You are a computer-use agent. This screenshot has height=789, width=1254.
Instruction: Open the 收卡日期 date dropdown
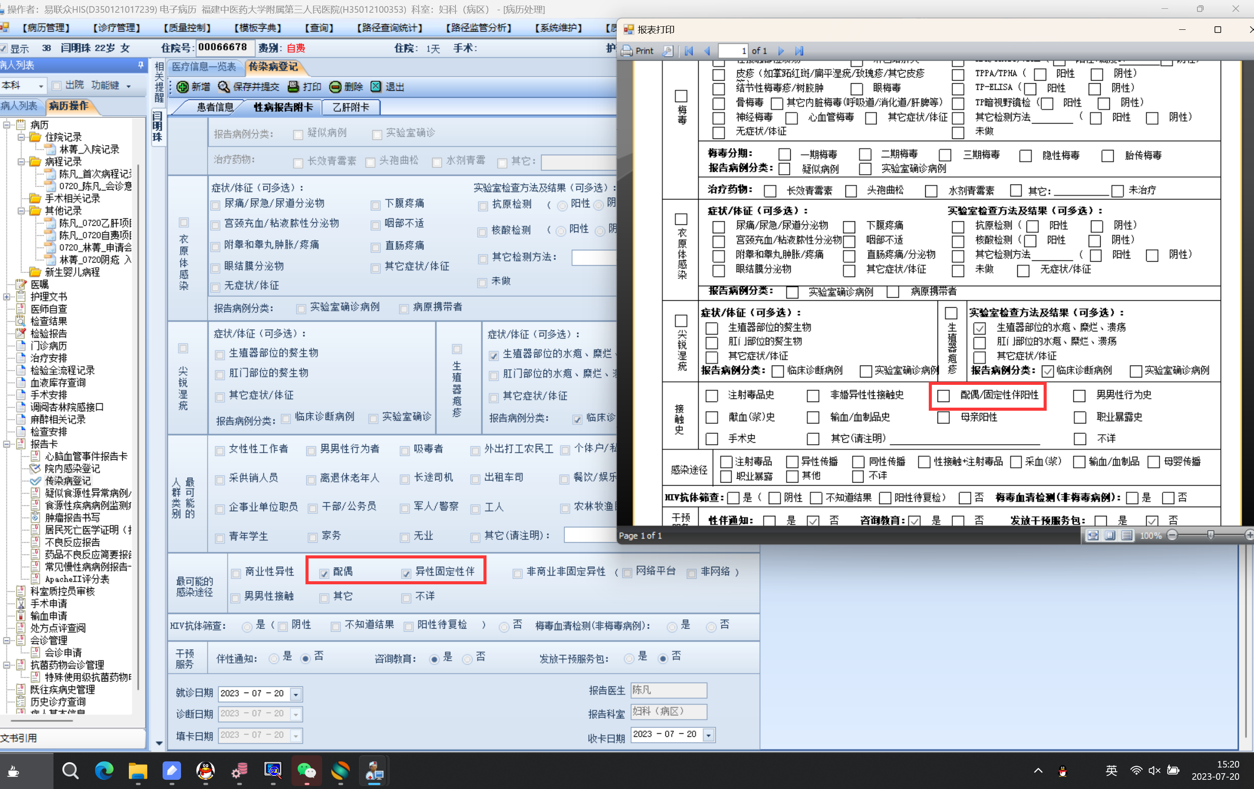click(708, 734)
